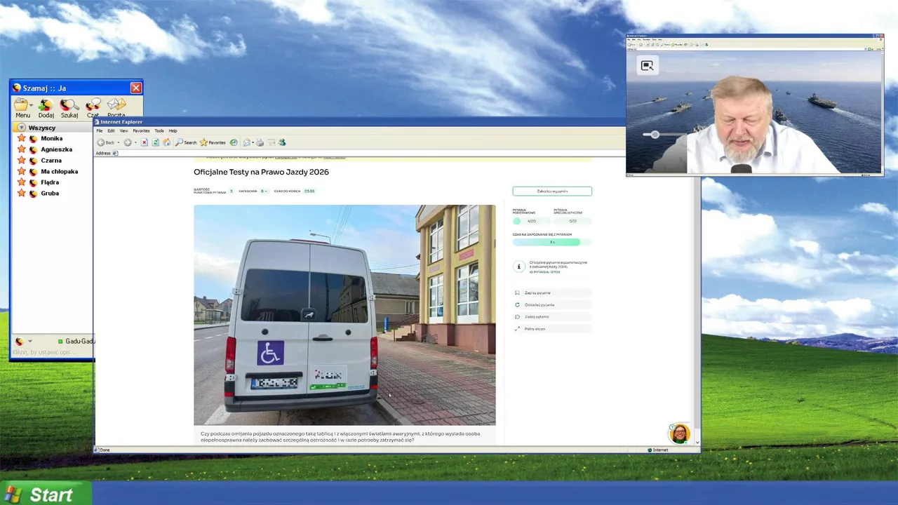898x505 pixels.
Task: Open the File menu in Internet Explorer
Action: pos(100,130)
